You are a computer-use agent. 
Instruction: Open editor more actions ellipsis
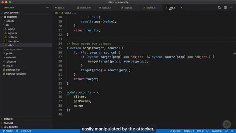[231, 7]
